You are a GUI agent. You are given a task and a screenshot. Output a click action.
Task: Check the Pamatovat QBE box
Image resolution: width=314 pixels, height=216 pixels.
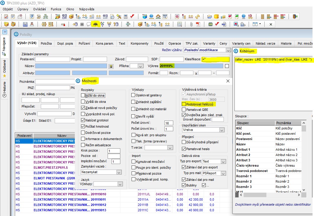pos(184,110)
